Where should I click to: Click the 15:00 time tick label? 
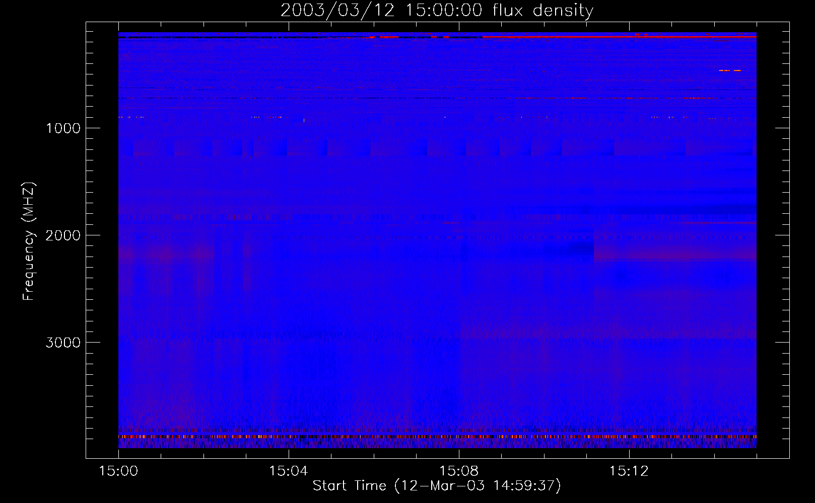[118, 471]
